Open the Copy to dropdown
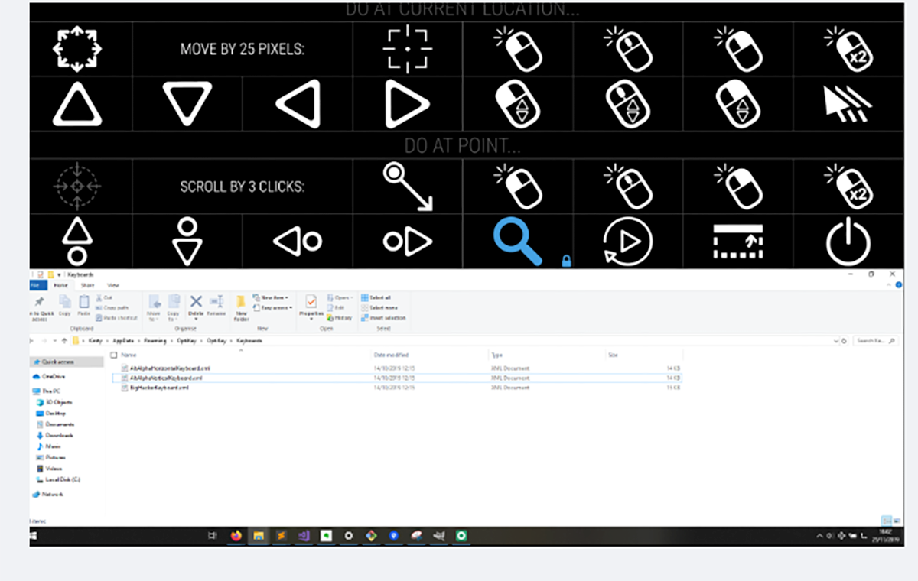 174,308
